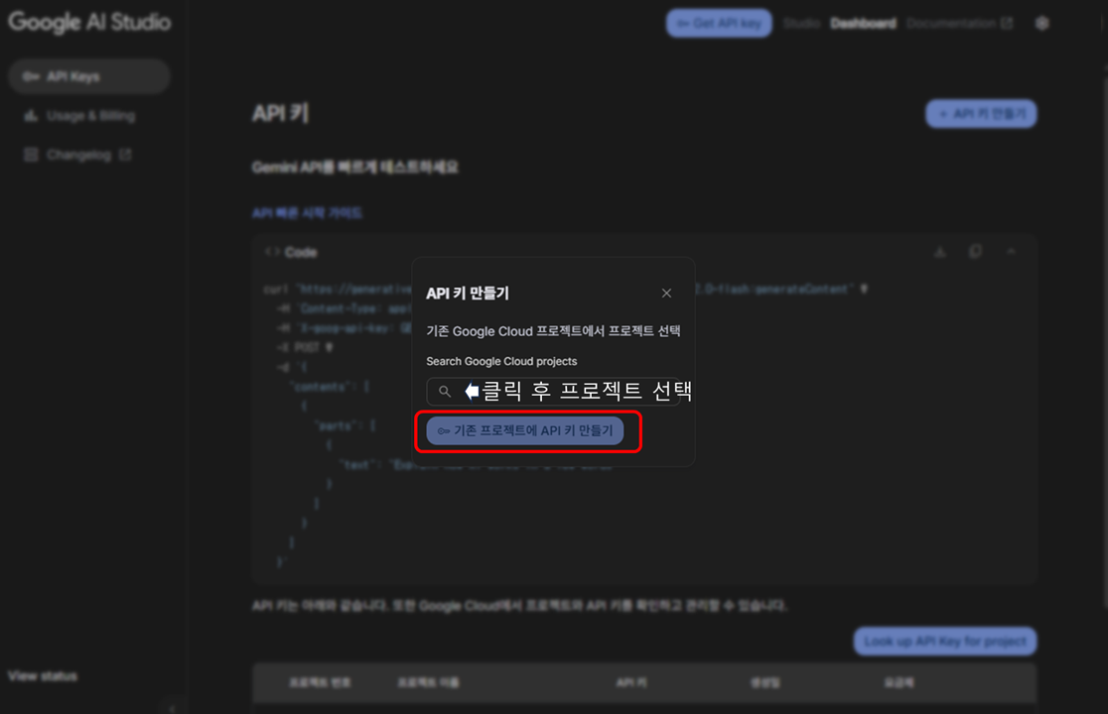Click the Google AI Studio logo
The image size is (1108, 714).
pyautogui.click(x=89, y=22)
